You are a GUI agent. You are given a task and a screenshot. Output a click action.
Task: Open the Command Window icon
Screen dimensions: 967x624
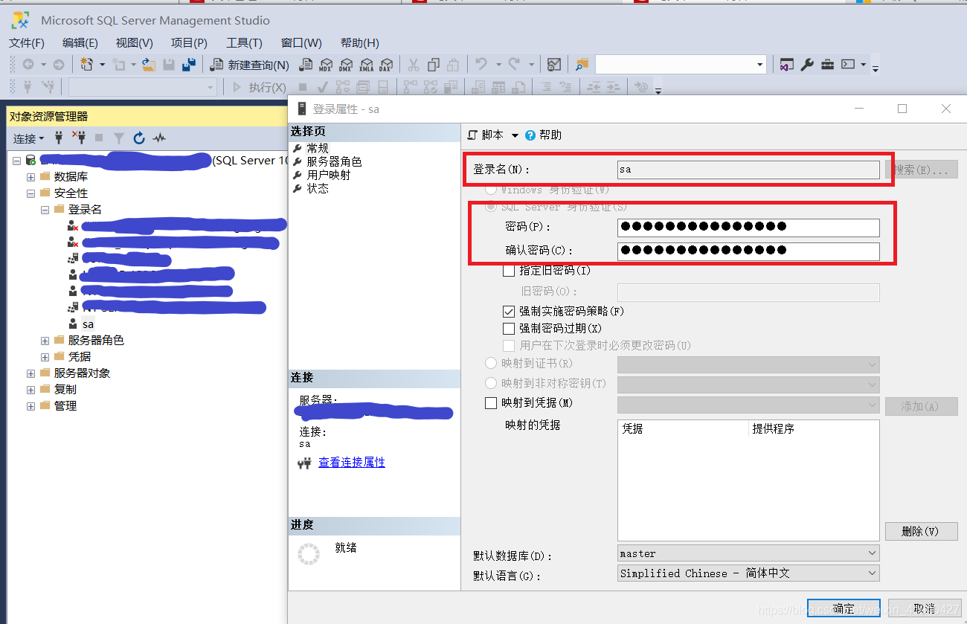point(847,65)
